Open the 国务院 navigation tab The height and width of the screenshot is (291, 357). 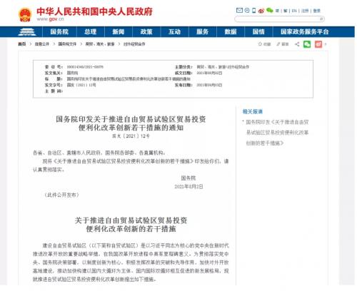click(59, 31)
